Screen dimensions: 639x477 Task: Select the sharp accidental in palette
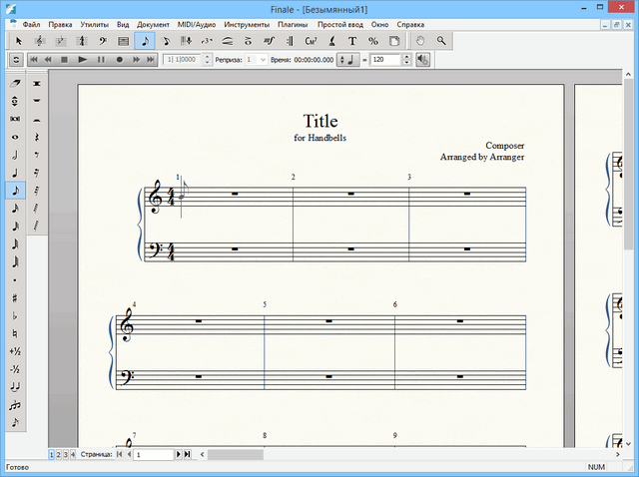tap(15, 298)
